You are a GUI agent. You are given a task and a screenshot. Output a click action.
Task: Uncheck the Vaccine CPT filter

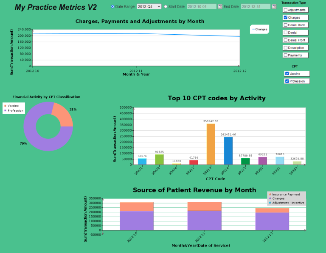click(287, 74)
